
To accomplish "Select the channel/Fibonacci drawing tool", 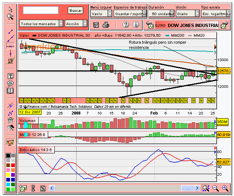I will (x=10, y=61).
